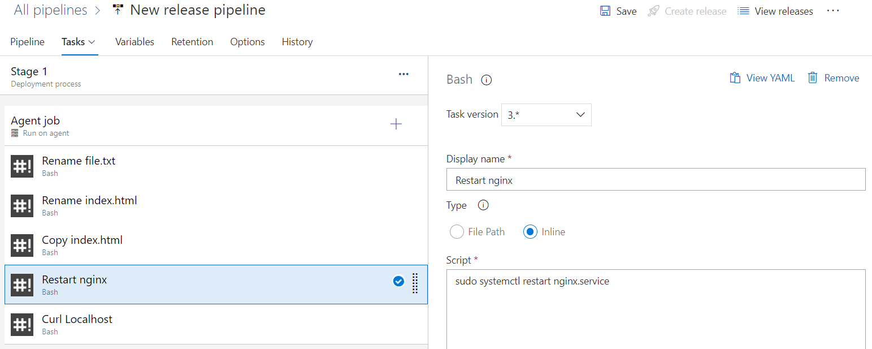
Task: Open Stage 1 more options ellipsis
Action: tap(404, 74)
